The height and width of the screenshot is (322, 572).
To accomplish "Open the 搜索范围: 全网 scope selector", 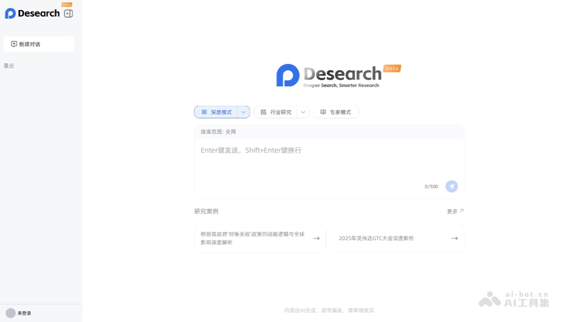I will (218, 132).
